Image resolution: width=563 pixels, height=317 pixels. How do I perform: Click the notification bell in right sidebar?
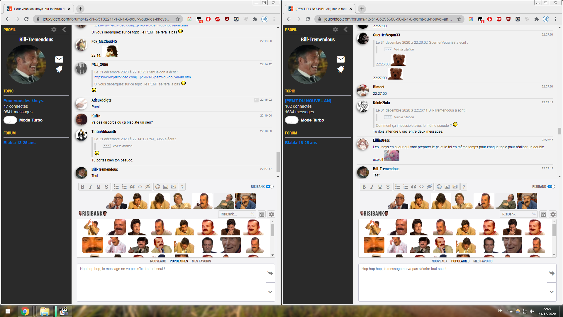point(340,70)
